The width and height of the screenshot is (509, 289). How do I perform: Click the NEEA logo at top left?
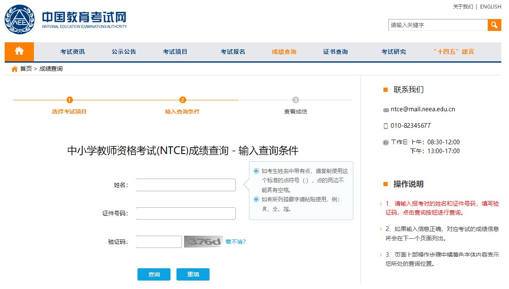tap(18, 20)
